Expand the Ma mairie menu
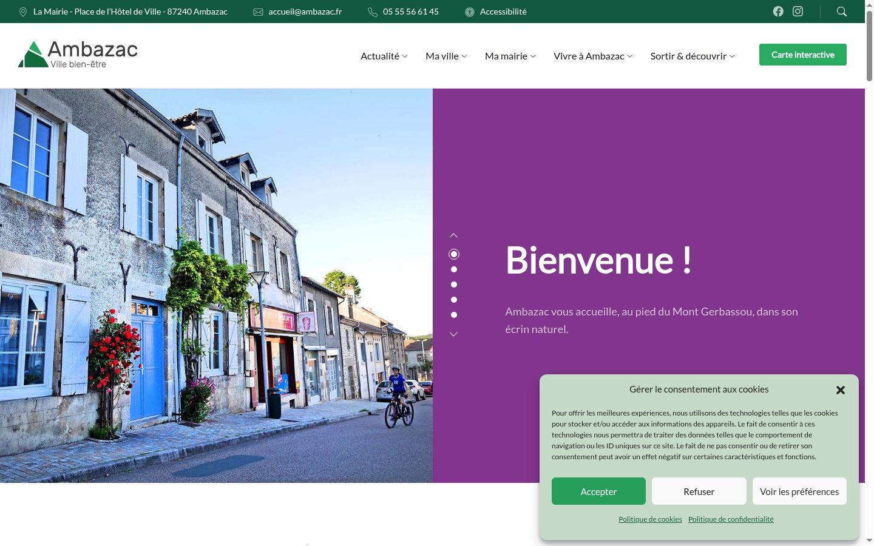 pos(510,56)
